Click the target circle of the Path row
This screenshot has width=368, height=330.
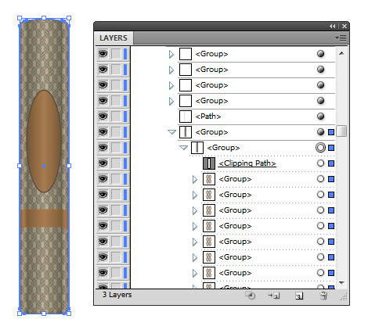320,117
